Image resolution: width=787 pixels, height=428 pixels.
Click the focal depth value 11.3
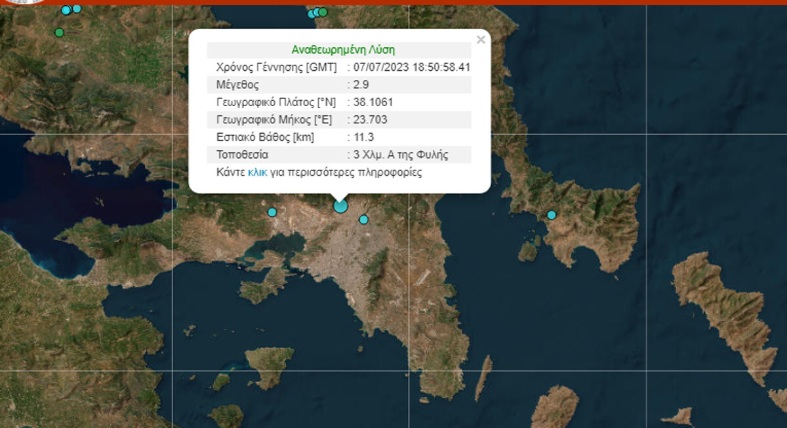364,138
